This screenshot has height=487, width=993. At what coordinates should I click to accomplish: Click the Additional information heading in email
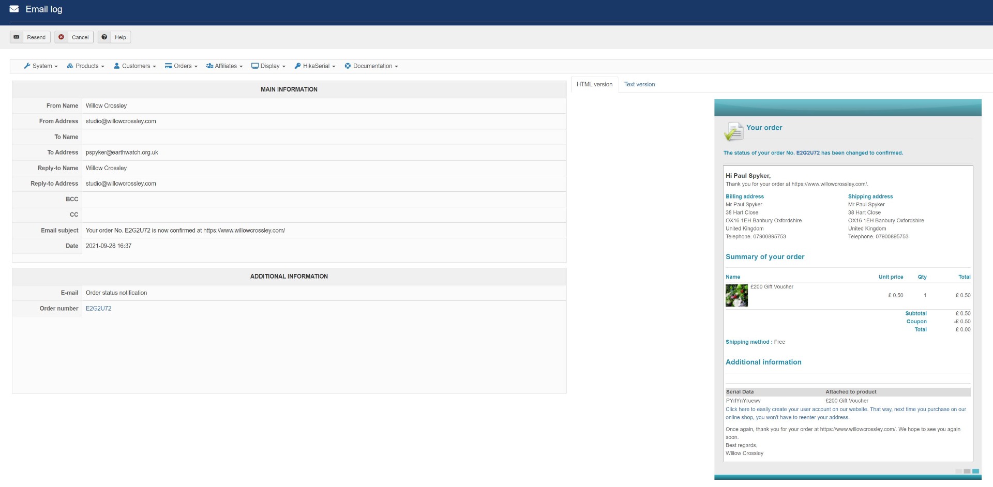(763, 362)
